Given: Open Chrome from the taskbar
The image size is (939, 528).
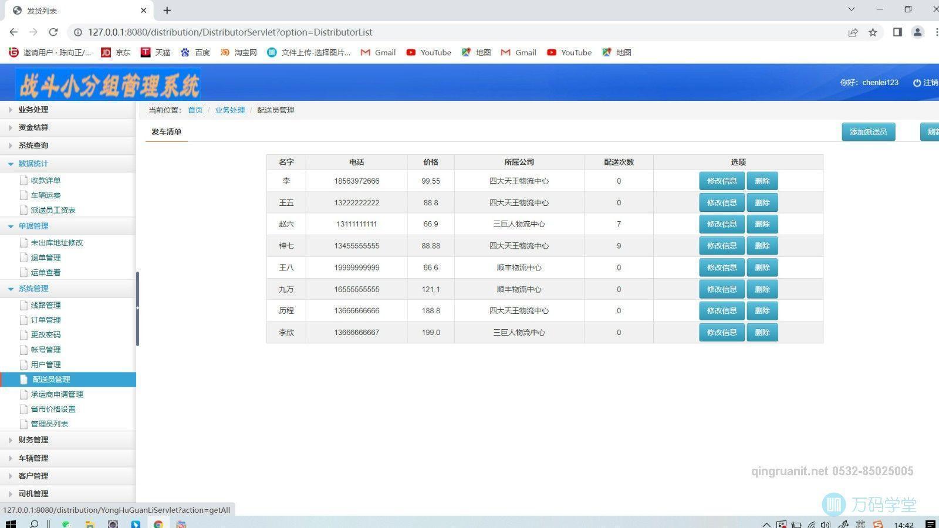Looking at the screenshot, I should point(158,524).
